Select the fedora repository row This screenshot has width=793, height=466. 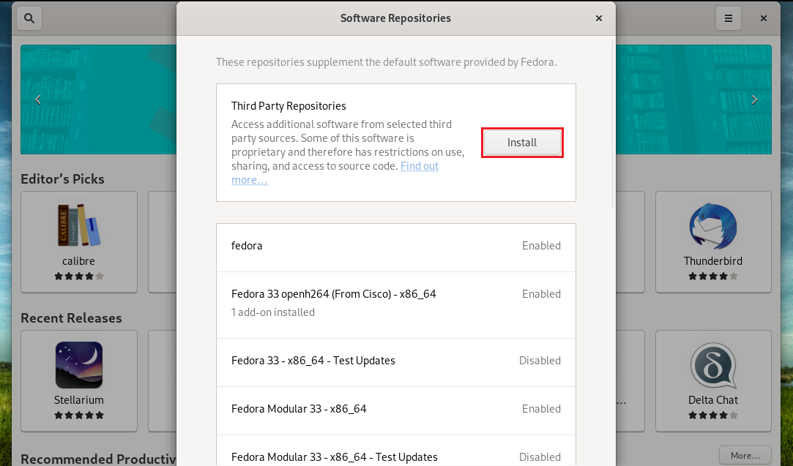coord(395,247)
